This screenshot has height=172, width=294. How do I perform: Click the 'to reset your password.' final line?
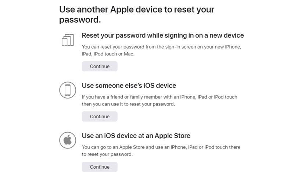coord(107,154)
